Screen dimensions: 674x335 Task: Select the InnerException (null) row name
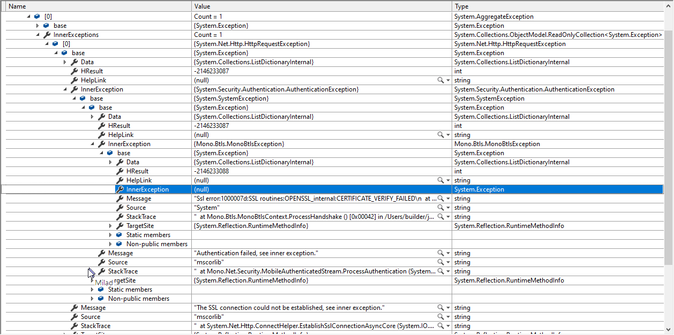[x=147, y=189]
